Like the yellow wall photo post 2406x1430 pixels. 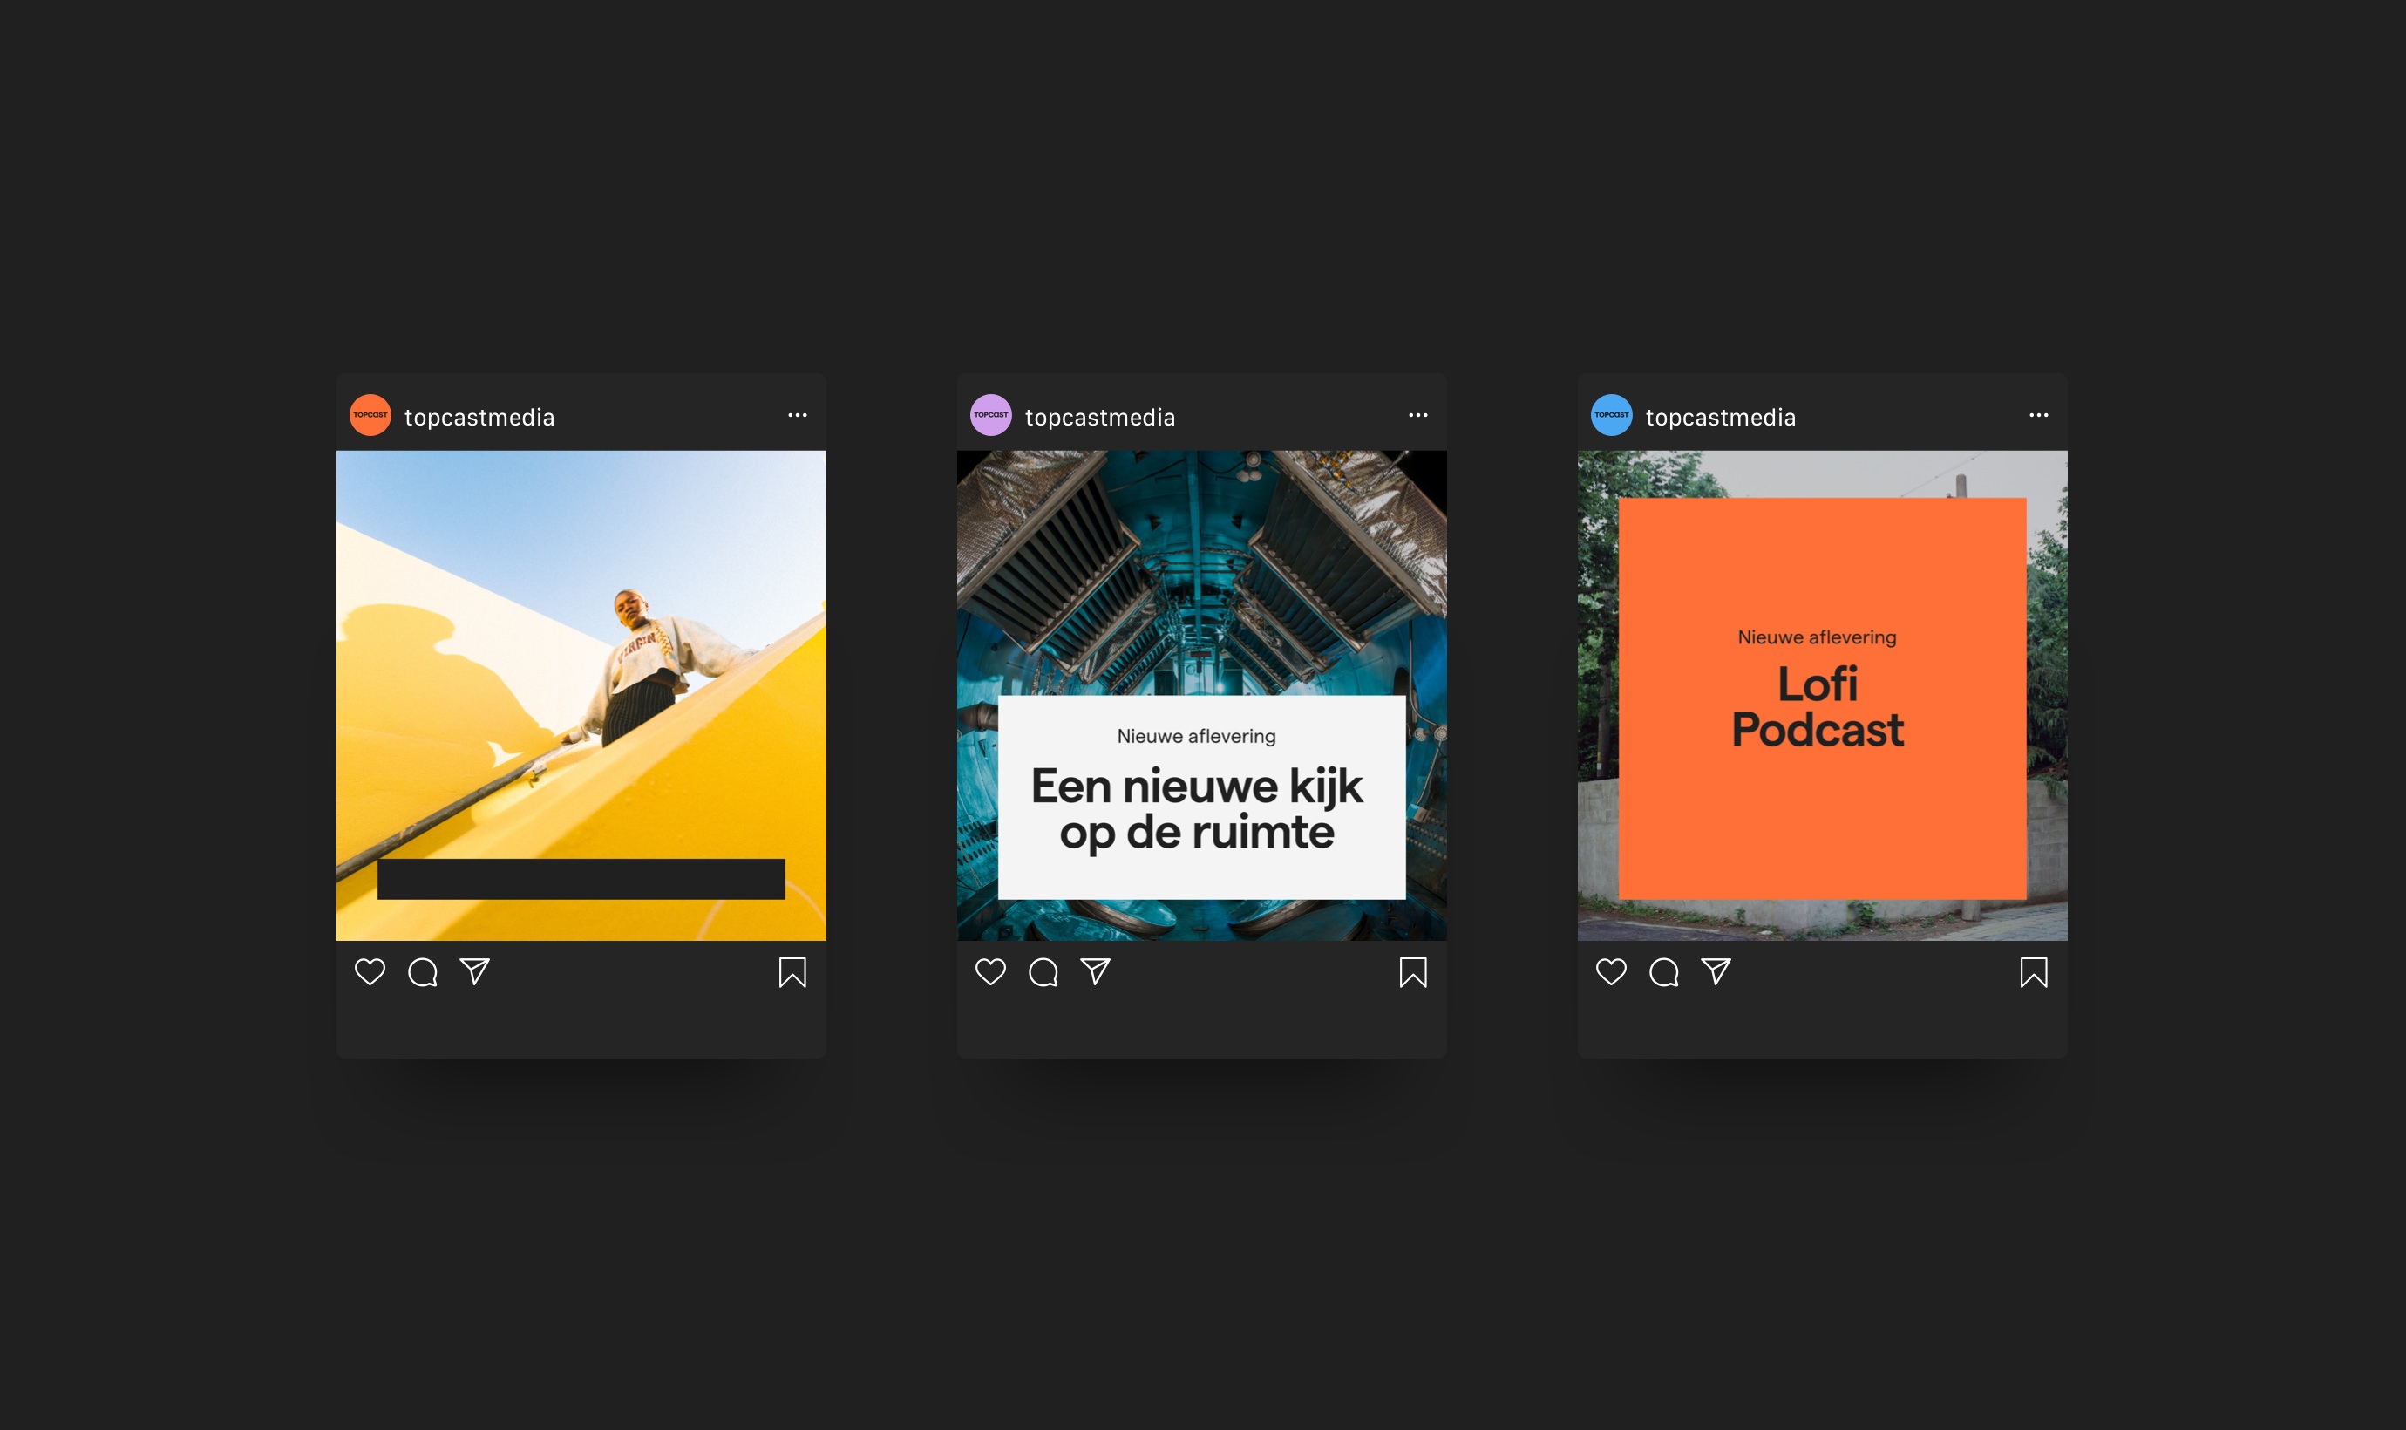point(370,971)
